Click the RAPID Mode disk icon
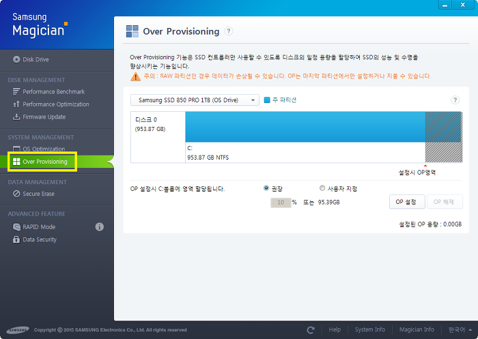This screenshot has width=478, height=339. [16, 227]
